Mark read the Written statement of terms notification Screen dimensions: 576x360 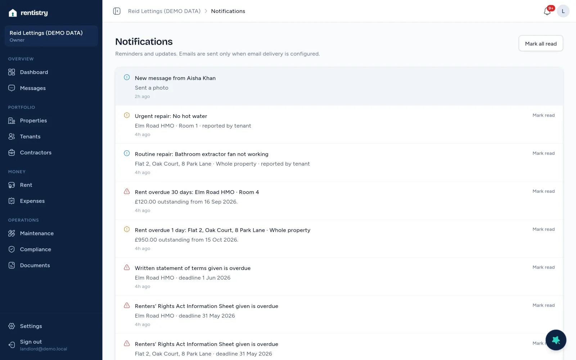544,267
